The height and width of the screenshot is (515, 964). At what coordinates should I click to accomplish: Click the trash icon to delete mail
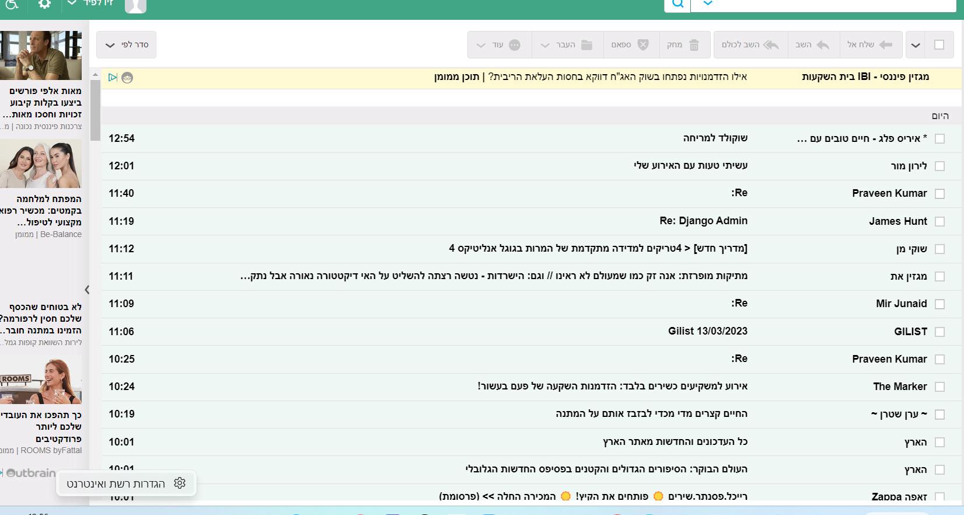point(694,45)
